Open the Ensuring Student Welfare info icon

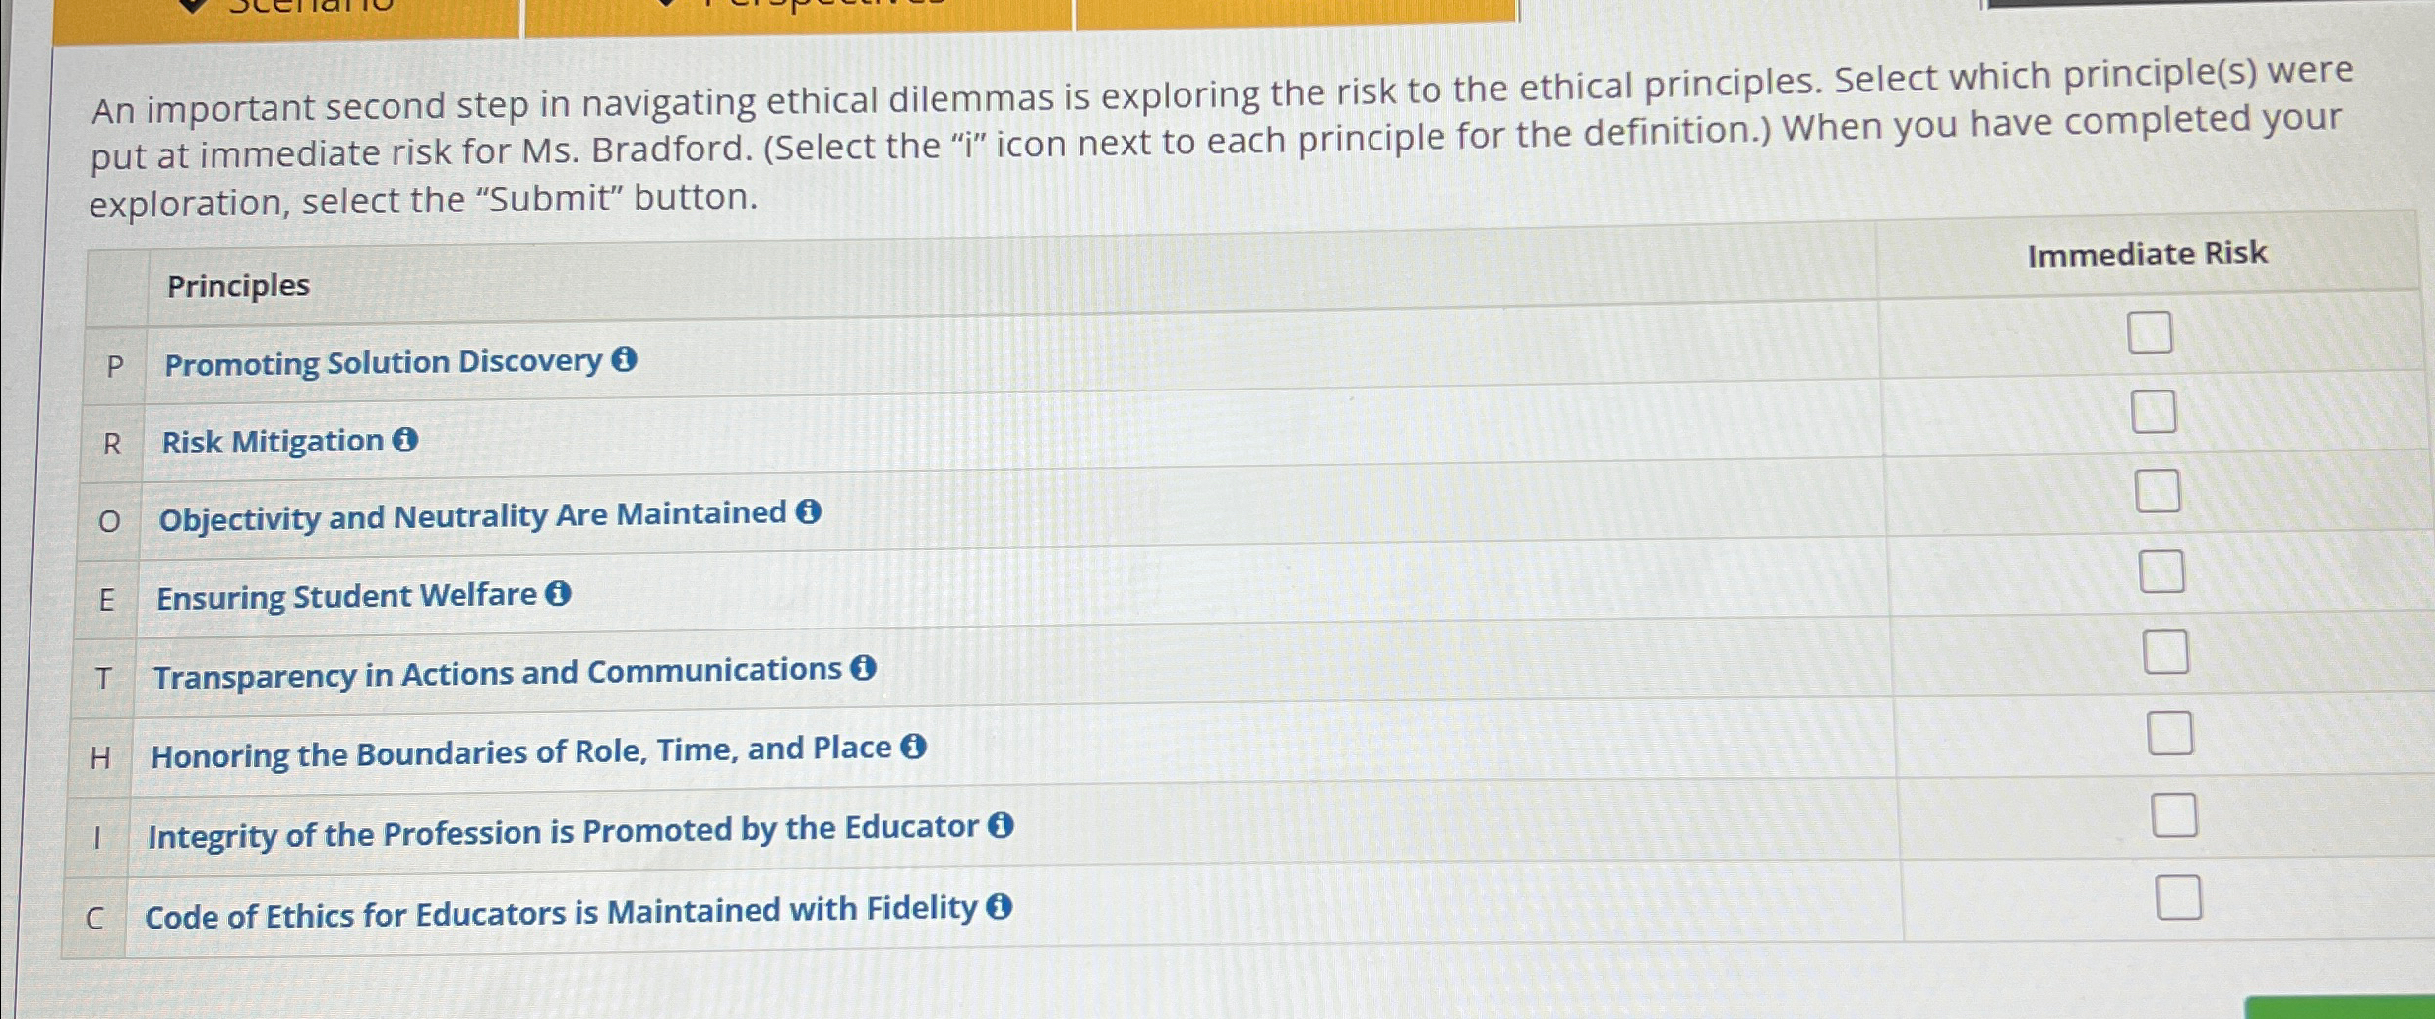[559, 594]
